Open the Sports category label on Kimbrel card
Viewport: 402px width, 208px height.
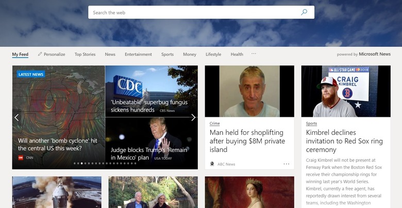coord(311,124)
